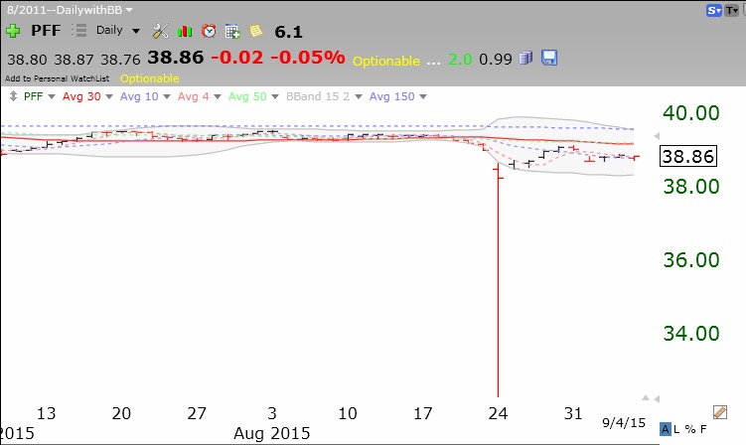
Task: Expand the Avg 30 indicator dropdown
Action: click(x=109, y=96)
